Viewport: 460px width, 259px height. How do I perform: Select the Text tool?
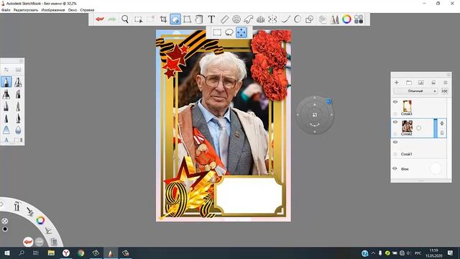211,19
